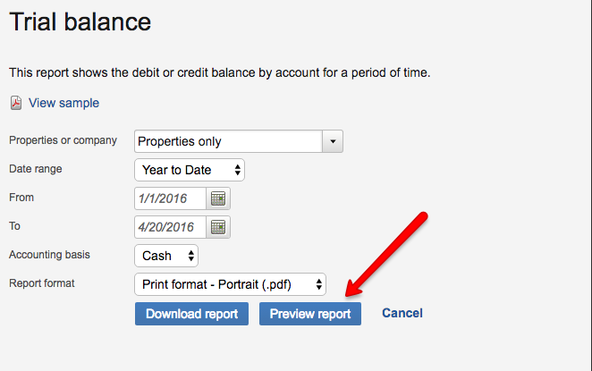Click the Date range label

coord(36,169)
